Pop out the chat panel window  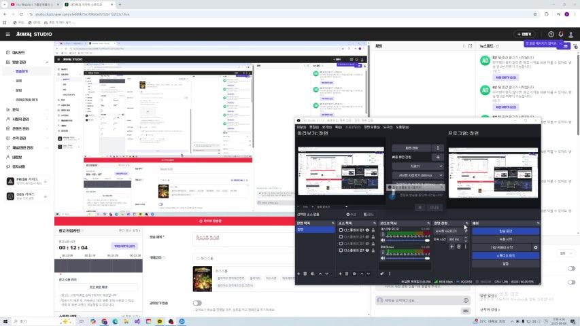tap(470, 46)
